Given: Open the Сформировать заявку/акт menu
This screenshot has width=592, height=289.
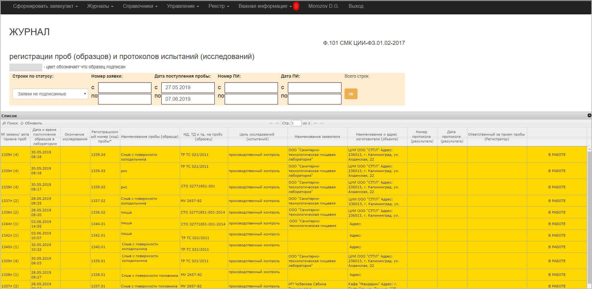Looking at the screenshot, I should click(45, 6).
